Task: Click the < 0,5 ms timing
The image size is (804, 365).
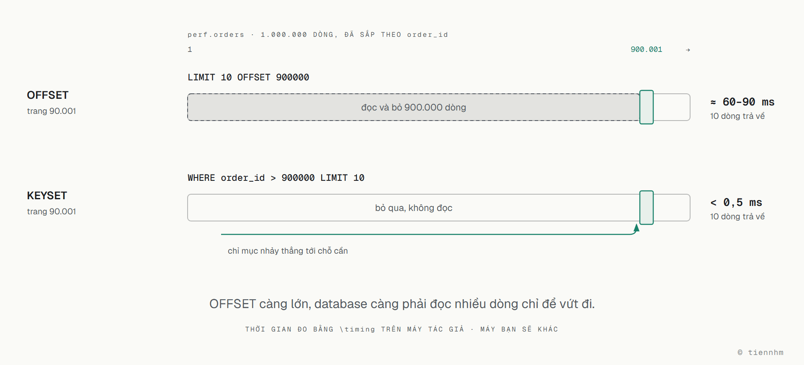Action: pos(736,203)
